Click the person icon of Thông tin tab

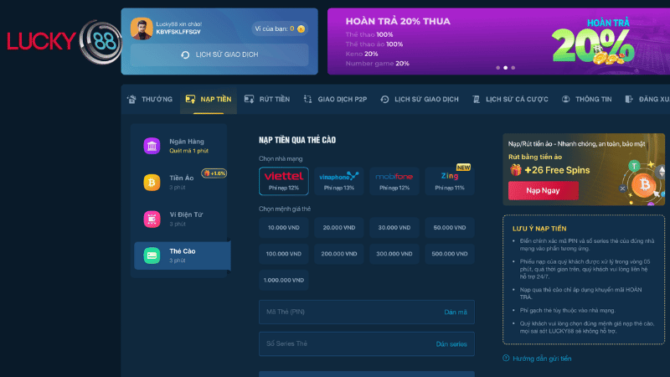pyautogui.click(x=566, y=99)
